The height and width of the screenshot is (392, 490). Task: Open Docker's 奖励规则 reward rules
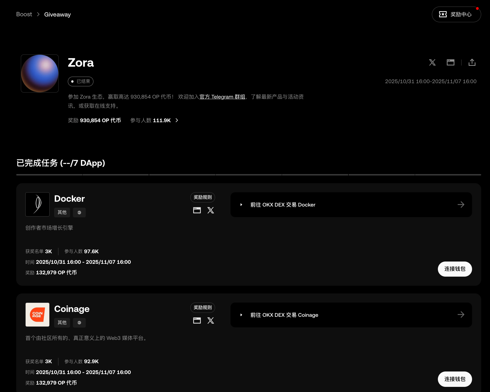pos(203,197)
